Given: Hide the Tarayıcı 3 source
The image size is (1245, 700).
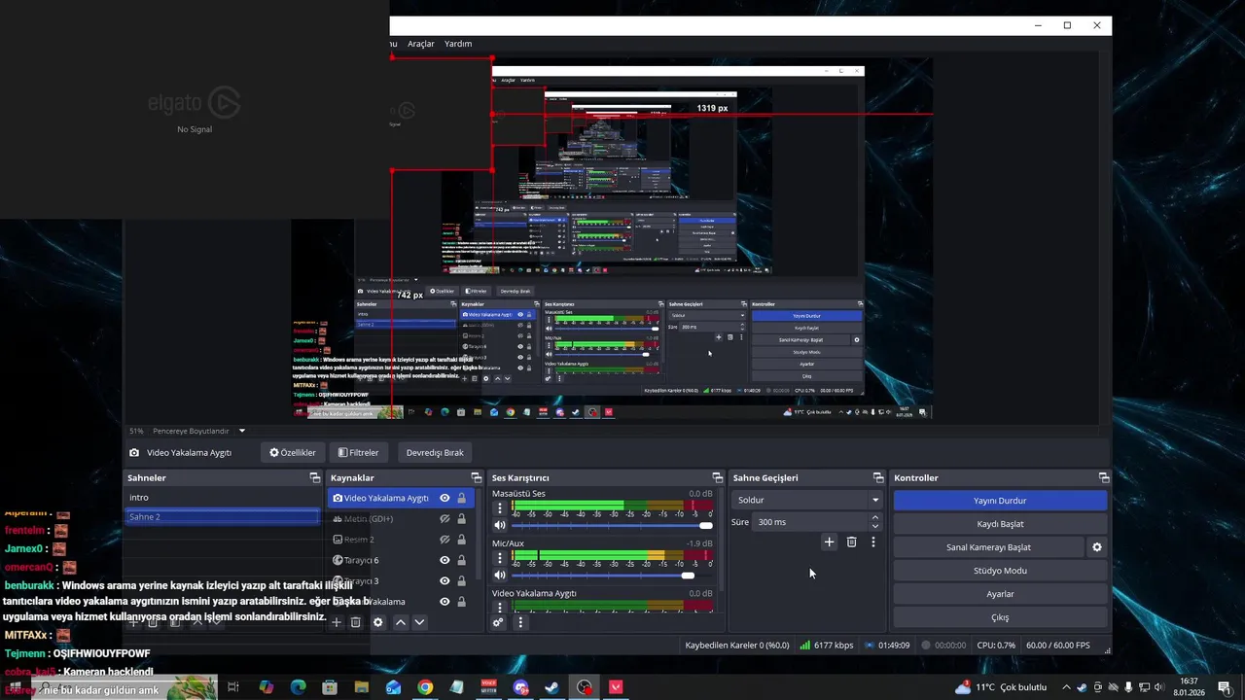Looking at the screenshot, I should (445, 581).
